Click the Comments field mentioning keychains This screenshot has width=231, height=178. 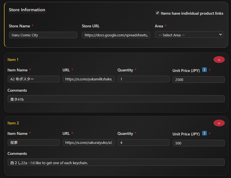[116, 162]
